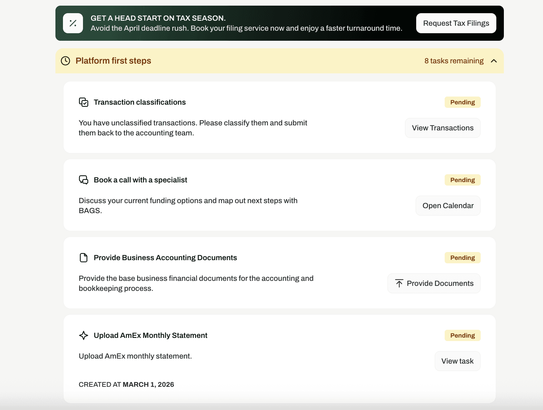543x410 pixels.
Task: Click 'Discuss your current funding options' description
Action: pos(188,206)
